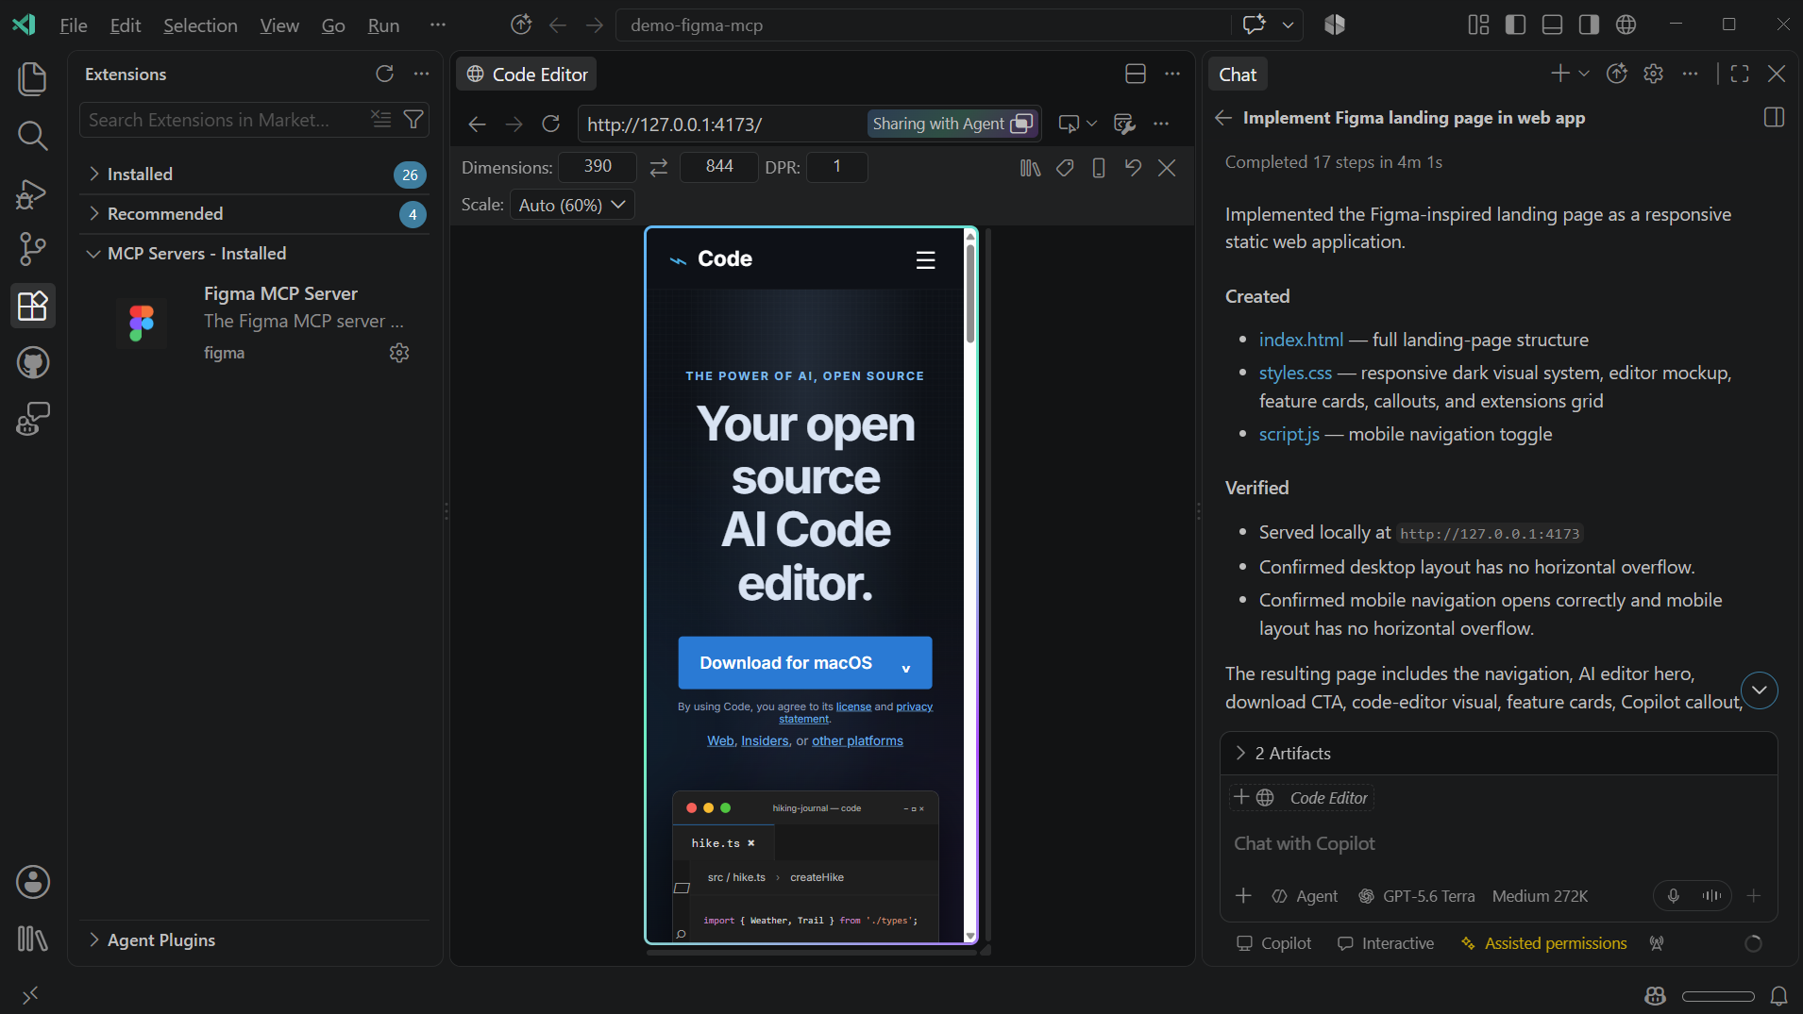
Task: Open the Agent mode picker
Action: tap(1305, 896)
